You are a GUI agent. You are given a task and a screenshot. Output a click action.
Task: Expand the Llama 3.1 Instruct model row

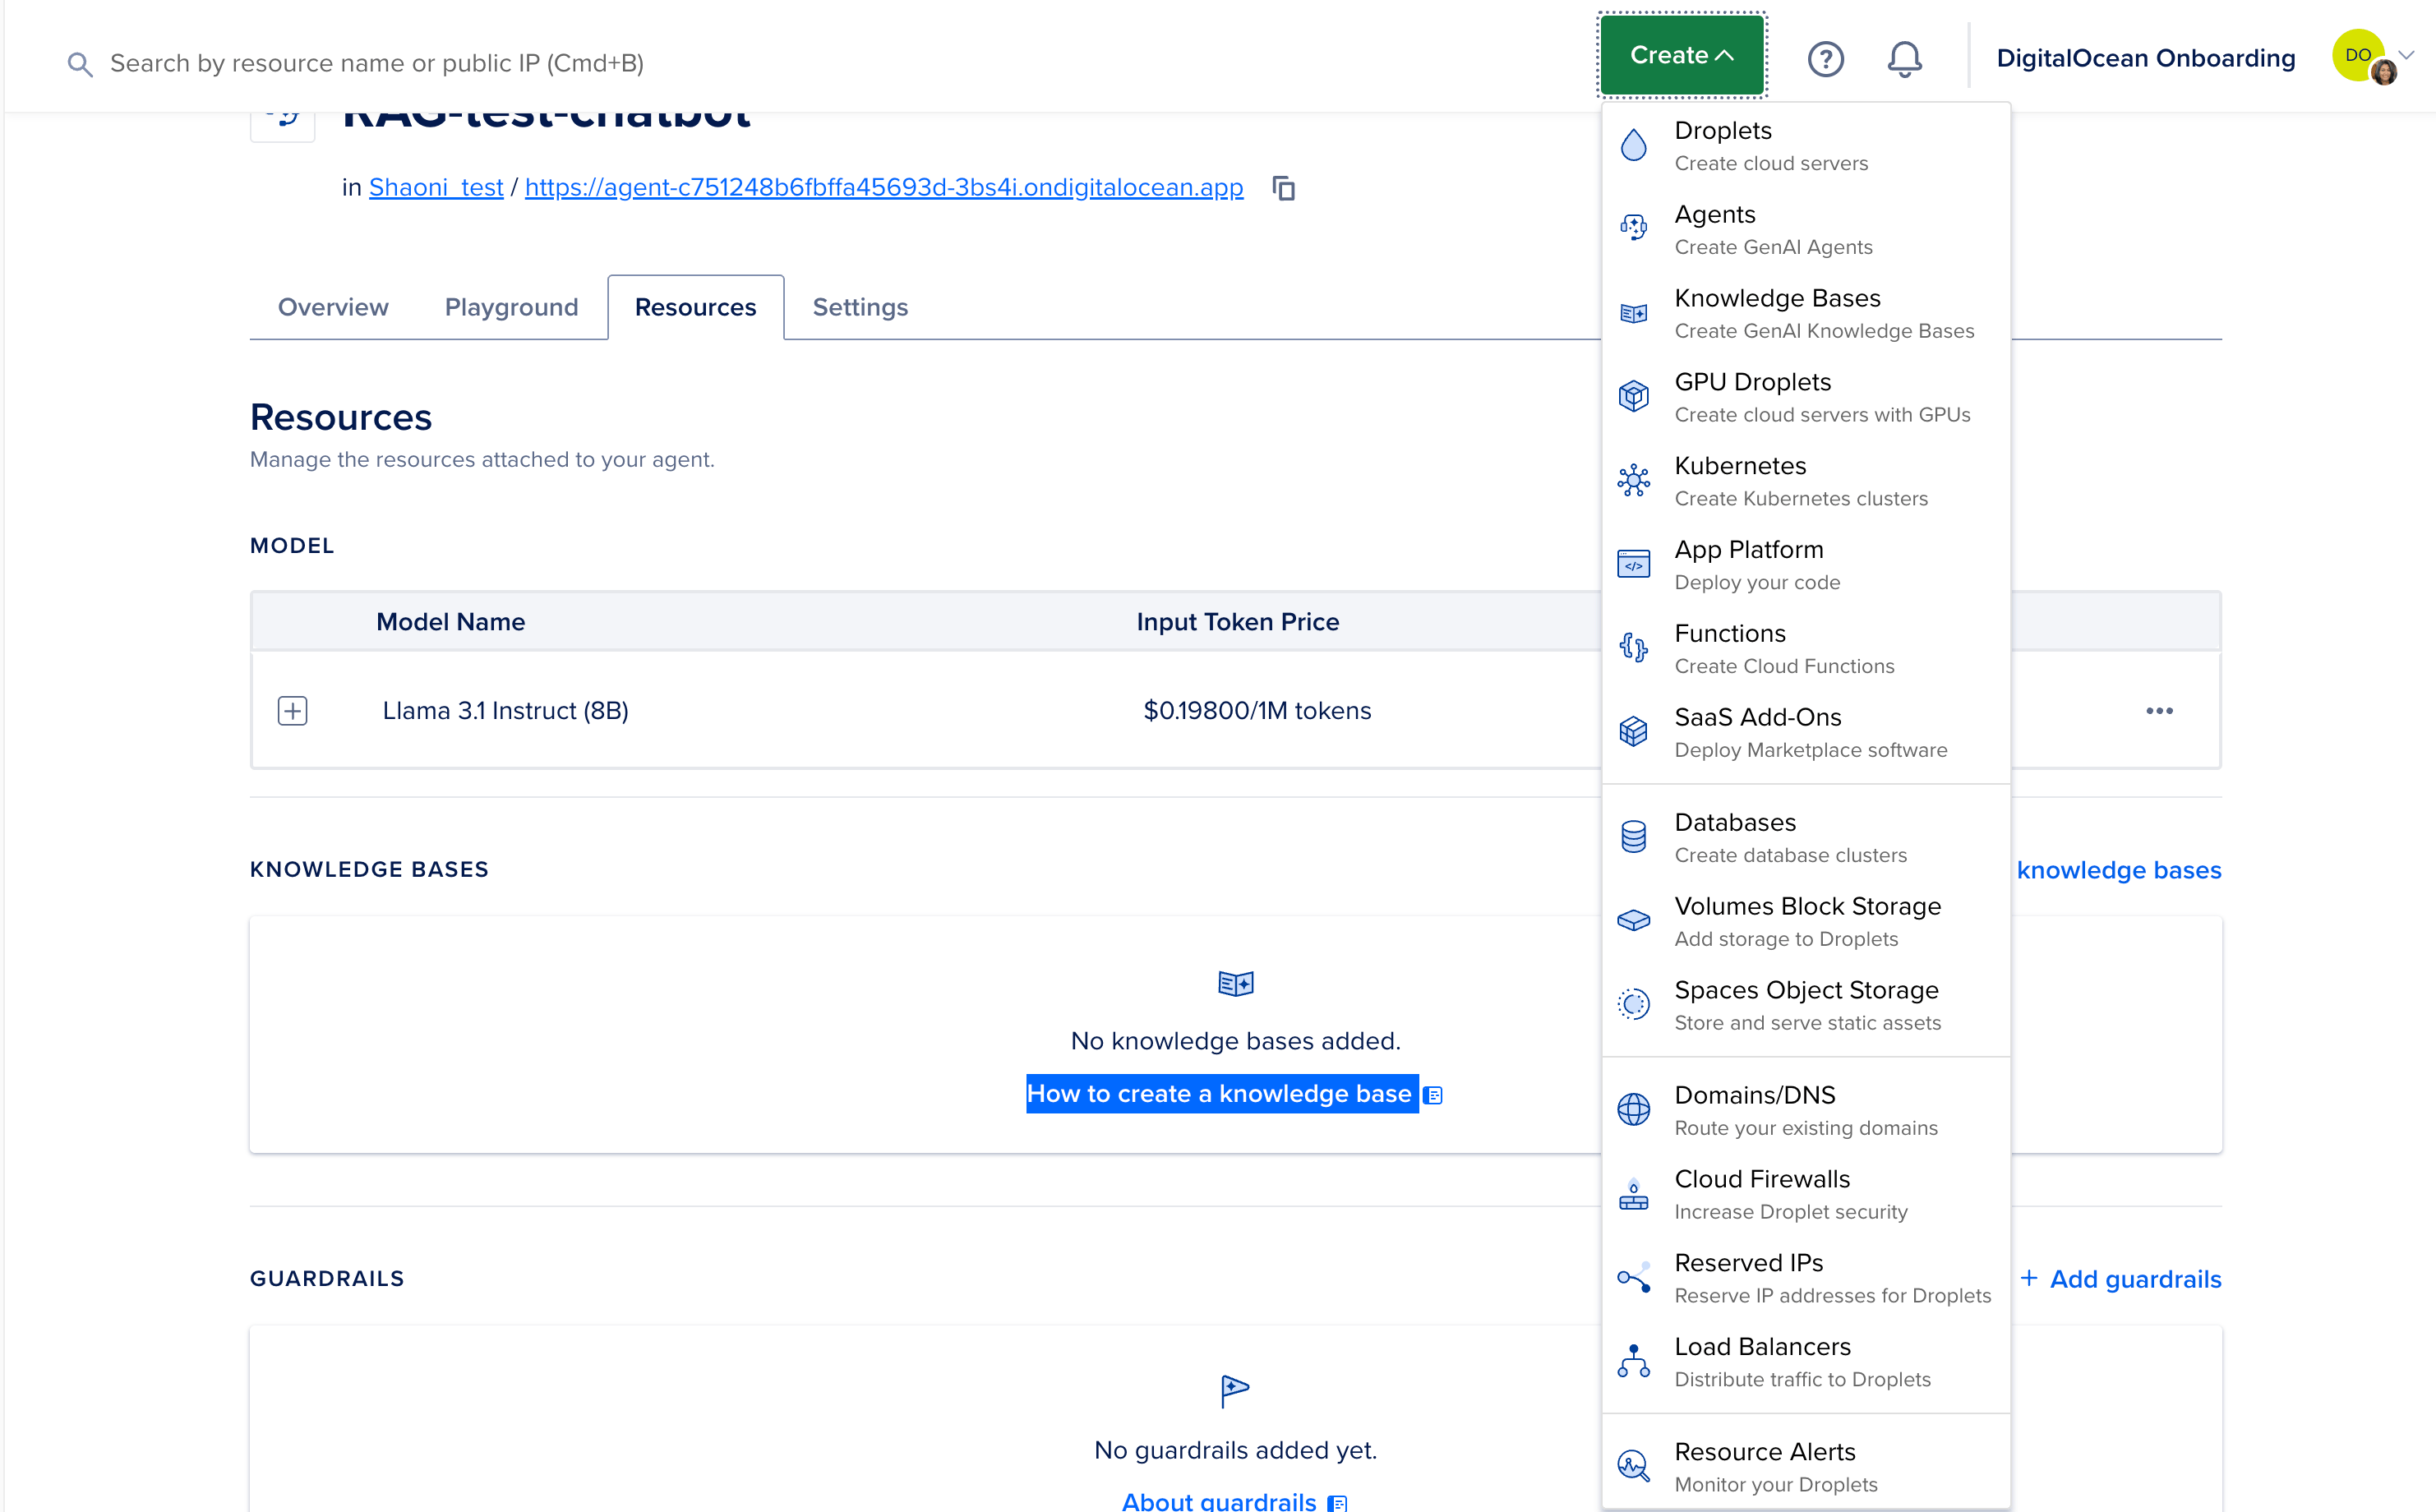coord(292,711)
